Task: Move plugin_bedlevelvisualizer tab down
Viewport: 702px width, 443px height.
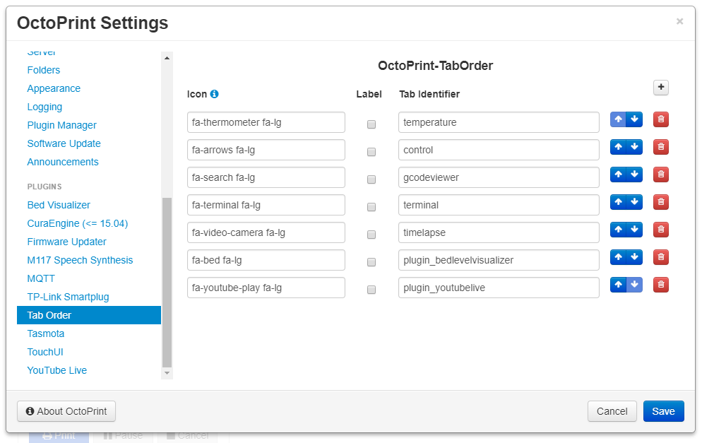Action: (x=635, y=257)
